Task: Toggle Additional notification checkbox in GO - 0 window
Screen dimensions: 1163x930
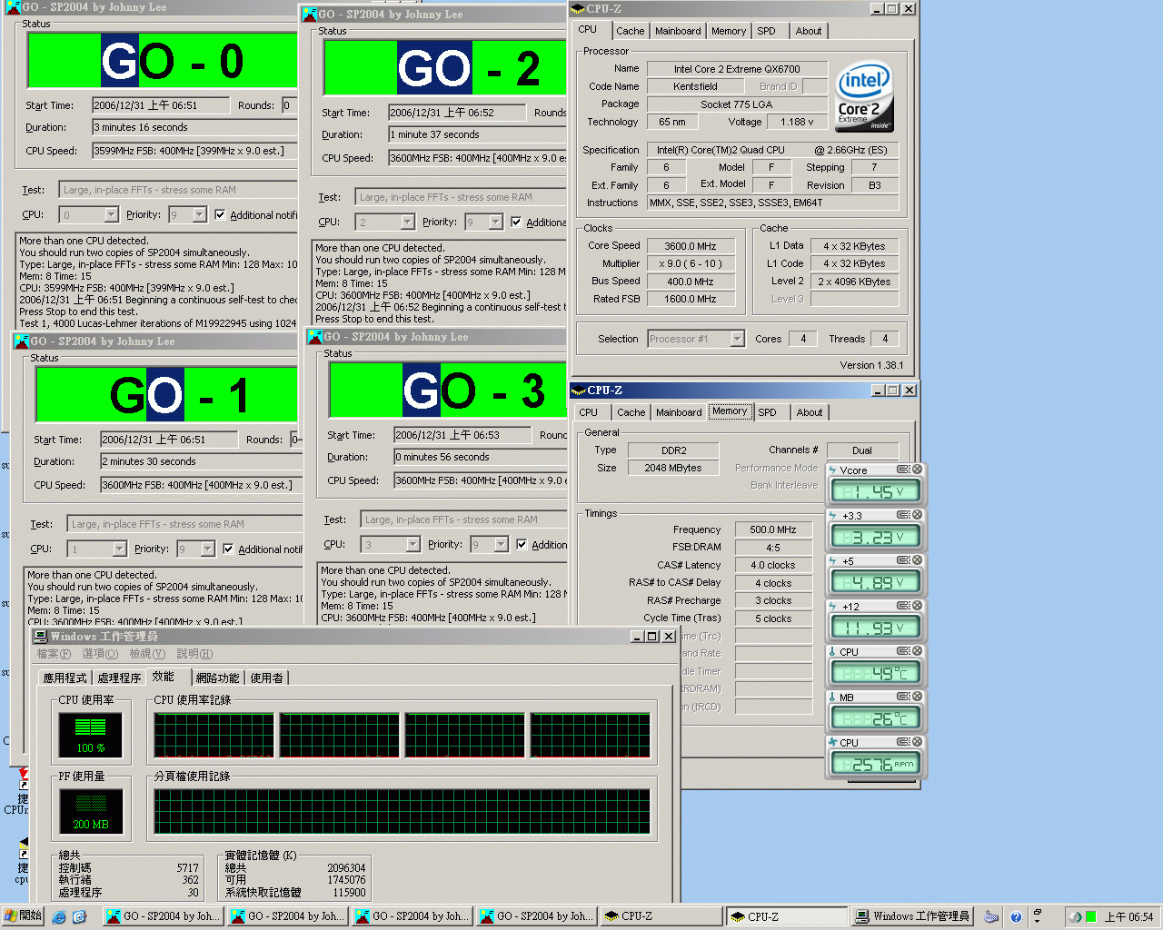Action: (x=220, y=215)
